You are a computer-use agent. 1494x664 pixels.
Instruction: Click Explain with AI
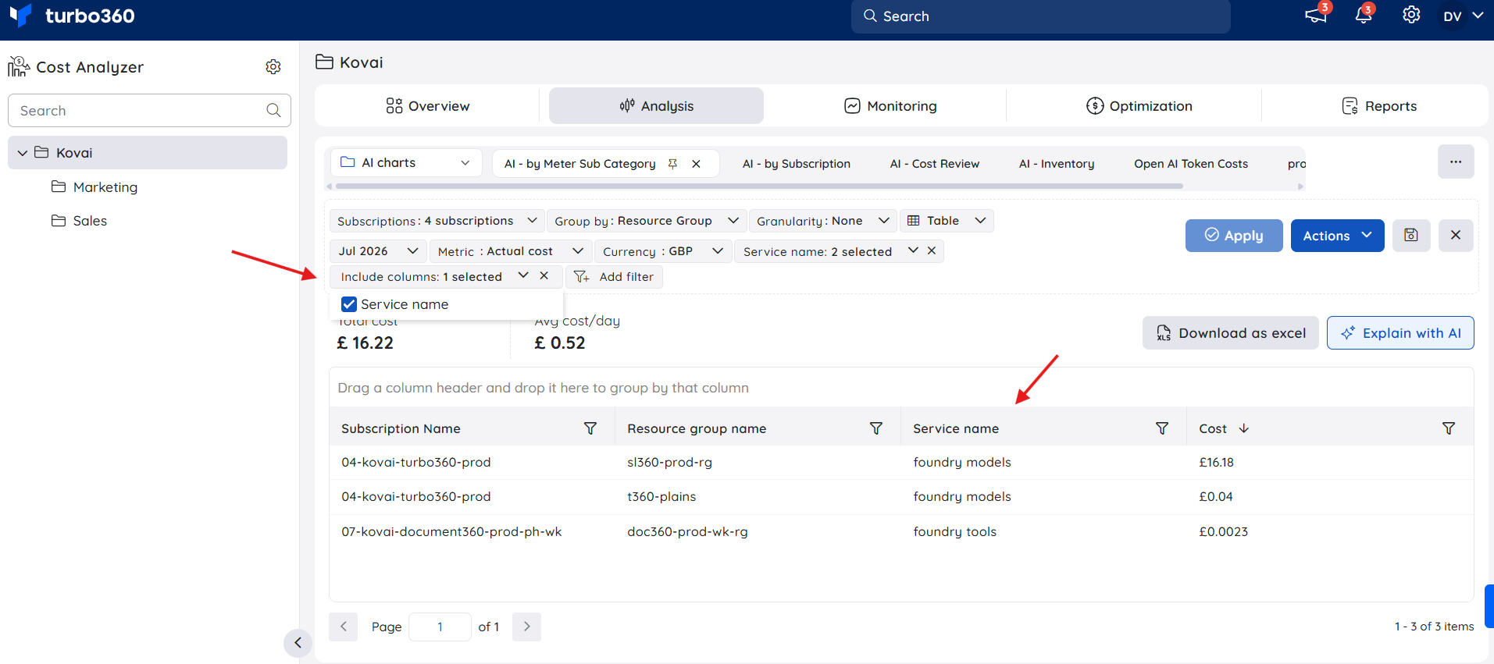(1400, 333)
